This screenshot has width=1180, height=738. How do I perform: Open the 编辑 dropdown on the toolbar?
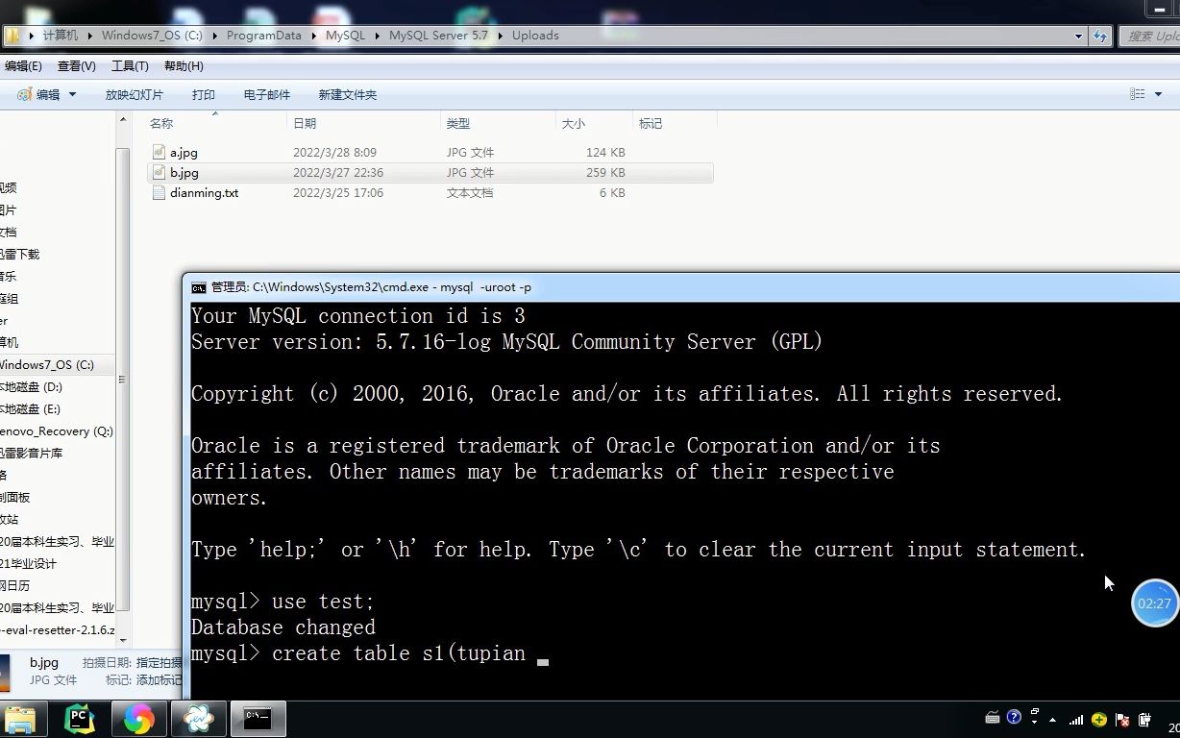[x=46, y=94]
